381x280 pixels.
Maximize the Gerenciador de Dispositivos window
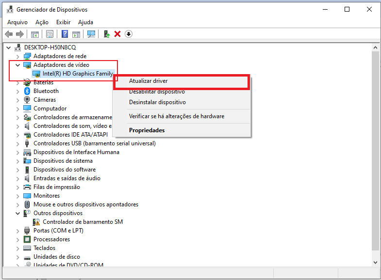tap(347, 10)
